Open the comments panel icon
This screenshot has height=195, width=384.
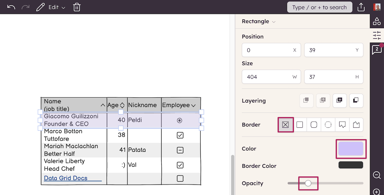coord(377,49)
